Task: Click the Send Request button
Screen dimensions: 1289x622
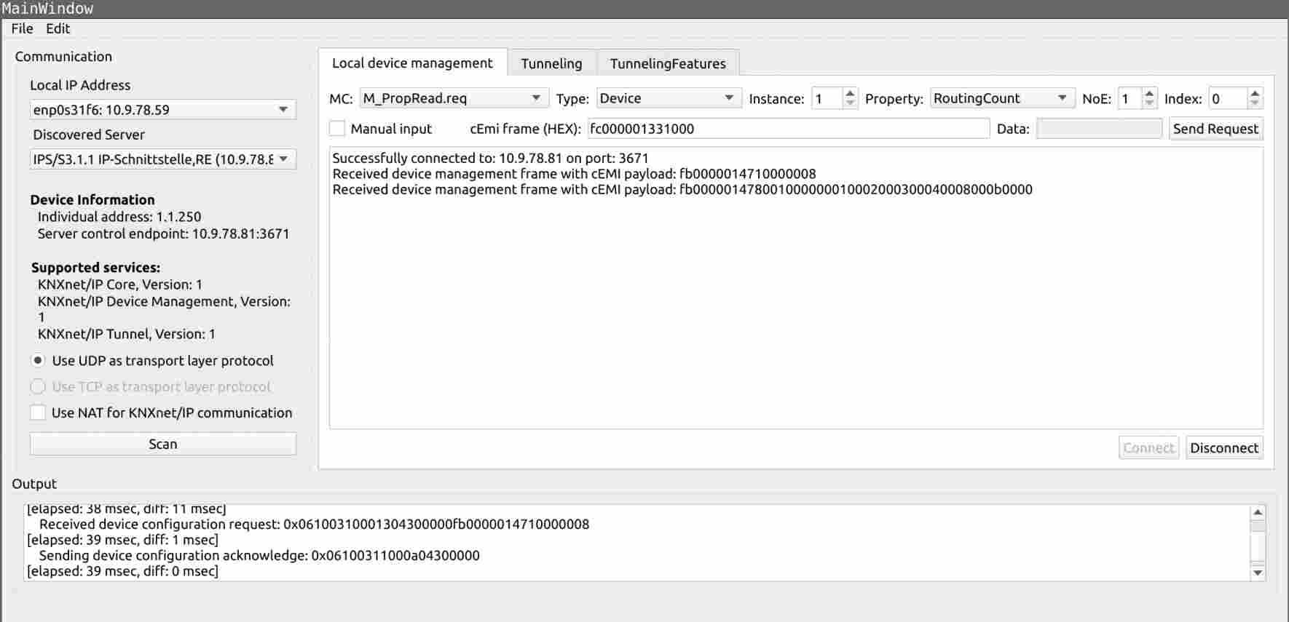Action: pyautogui.click(x=1215, y=129)
